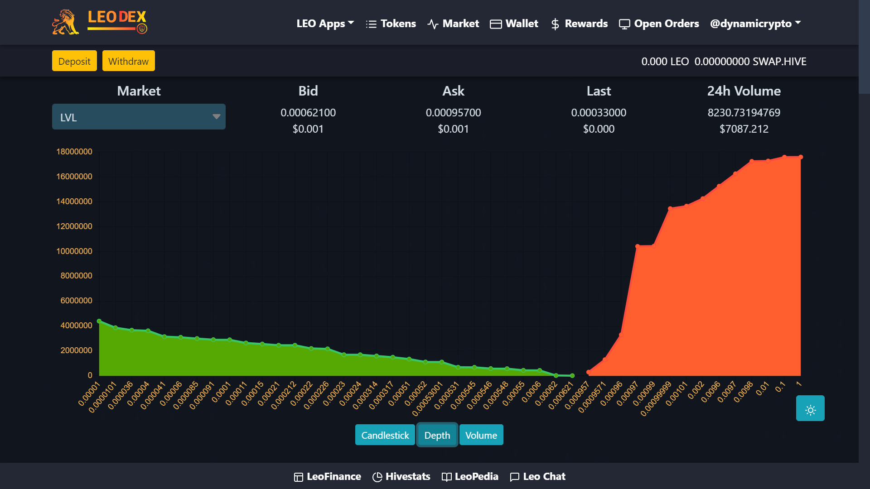870x489 pixels.
Task: Go to the Tokens page
Action: coord(391,24)
